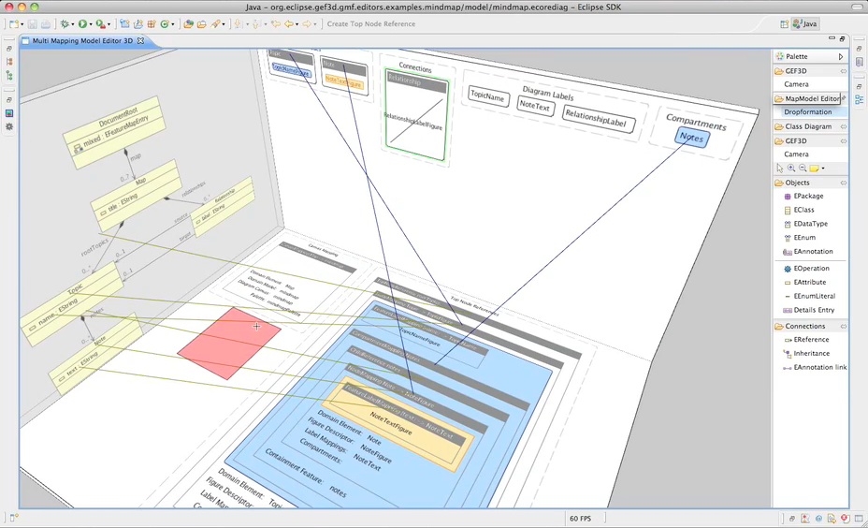Click the Next Annotation arrow icon
The height and width of the screenshot is (528, 868).
[x=239, y=23]
